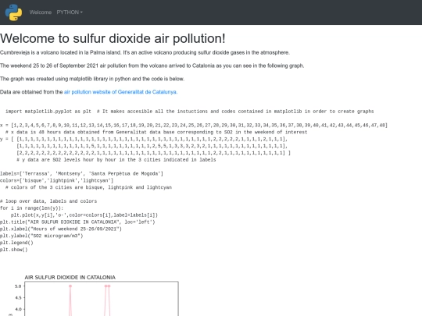Click the colors=['bisque',...] code line
This screenshot has height=316, width=422.
click(57, 180)
